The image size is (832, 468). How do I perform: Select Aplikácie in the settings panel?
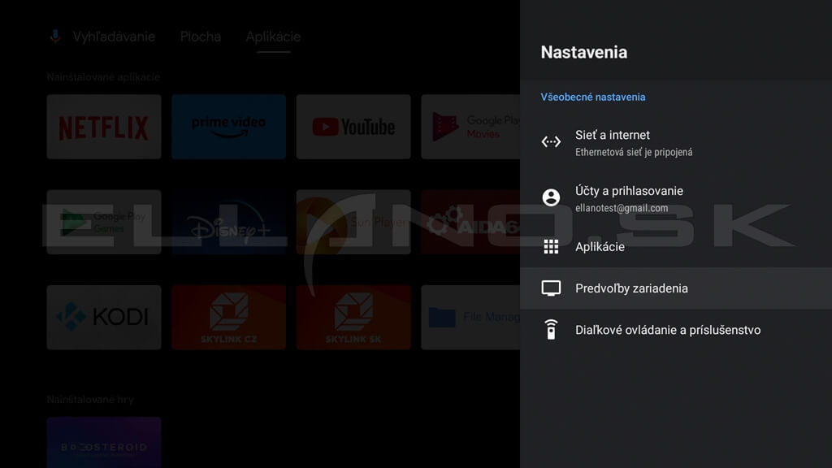pos(676,247)
